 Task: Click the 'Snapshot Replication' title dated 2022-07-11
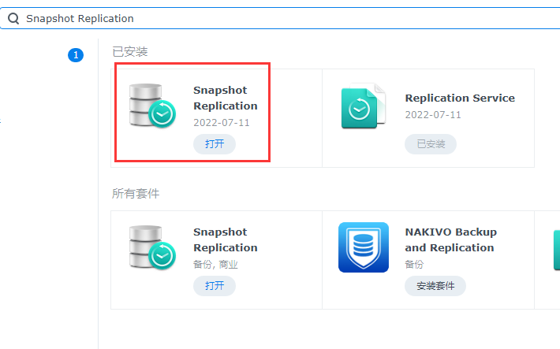tap(226, 98)
